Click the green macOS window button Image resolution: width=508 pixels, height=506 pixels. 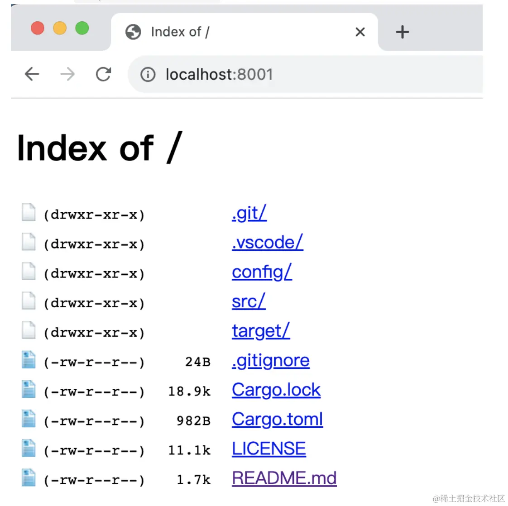tap(82, 28)
